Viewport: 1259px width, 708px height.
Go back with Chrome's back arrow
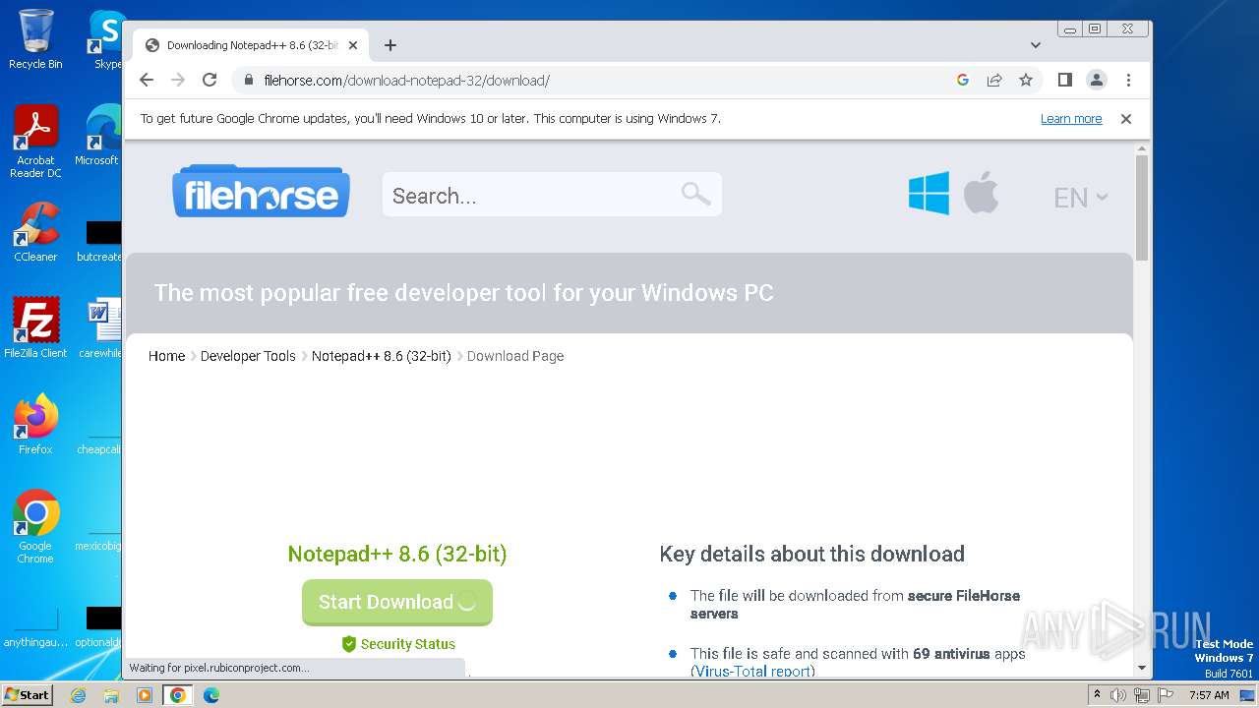tap(147, 80)
